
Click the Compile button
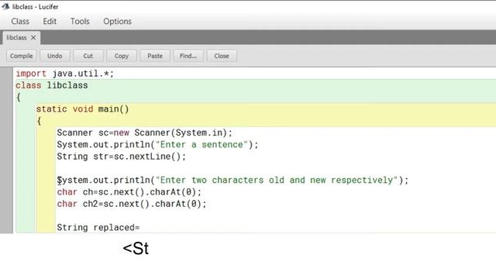[22, 56]
